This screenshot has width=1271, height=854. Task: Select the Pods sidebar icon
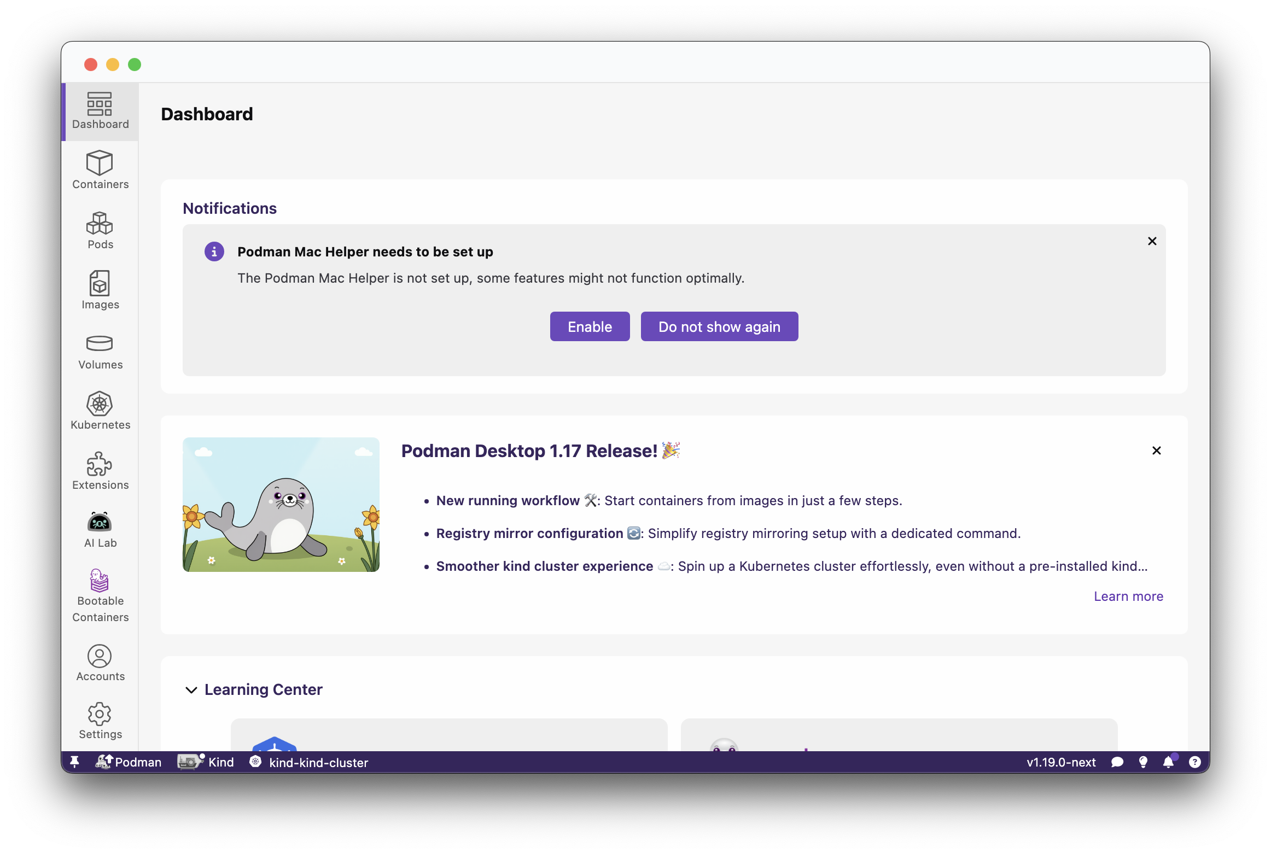point(100,230)
